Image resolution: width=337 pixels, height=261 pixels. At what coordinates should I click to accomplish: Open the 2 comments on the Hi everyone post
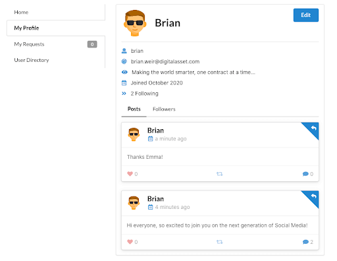pos(305,242)
